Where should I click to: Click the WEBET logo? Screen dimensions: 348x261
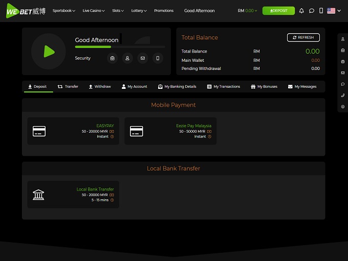(x=26, y=11)
